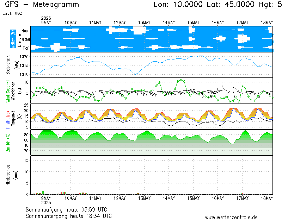
Task: Click the 'Tief' cloud level label
Action: (x=26, y=48)
